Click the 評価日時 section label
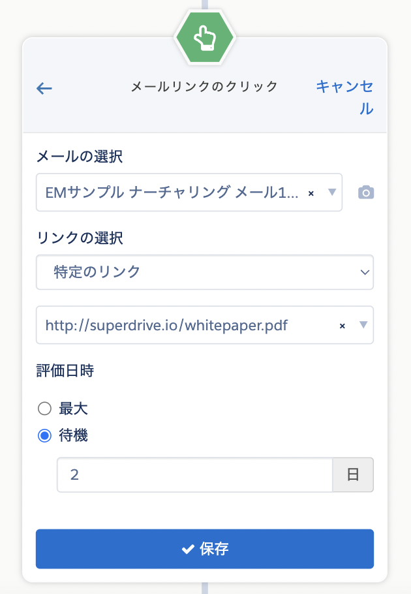411x594 pixels. tap(65, 371)
